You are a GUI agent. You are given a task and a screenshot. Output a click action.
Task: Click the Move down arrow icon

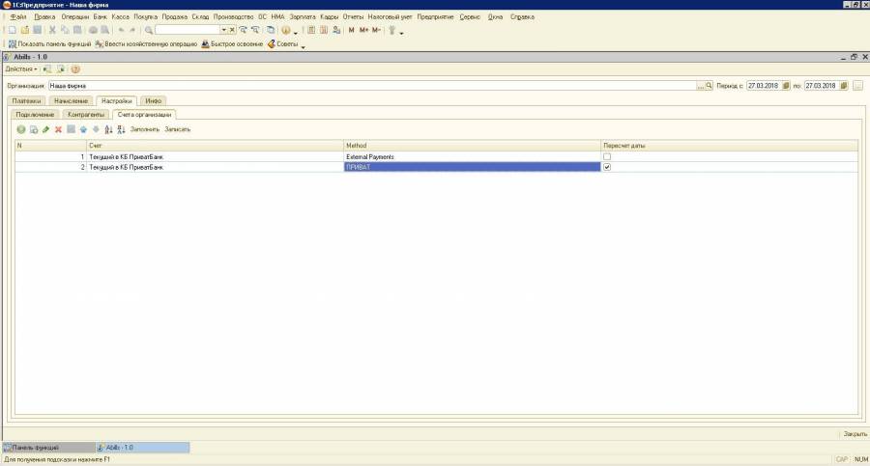click(96, 129)
